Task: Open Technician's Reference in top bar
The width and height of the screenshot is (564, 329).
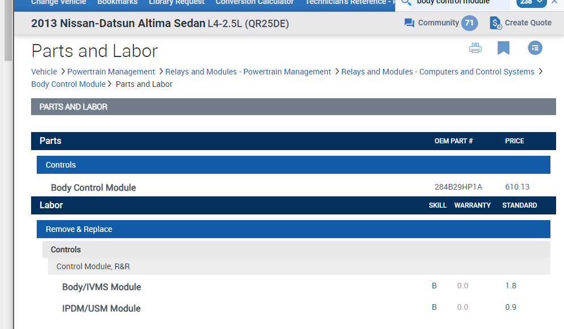Action: click(x=350, y=2)
